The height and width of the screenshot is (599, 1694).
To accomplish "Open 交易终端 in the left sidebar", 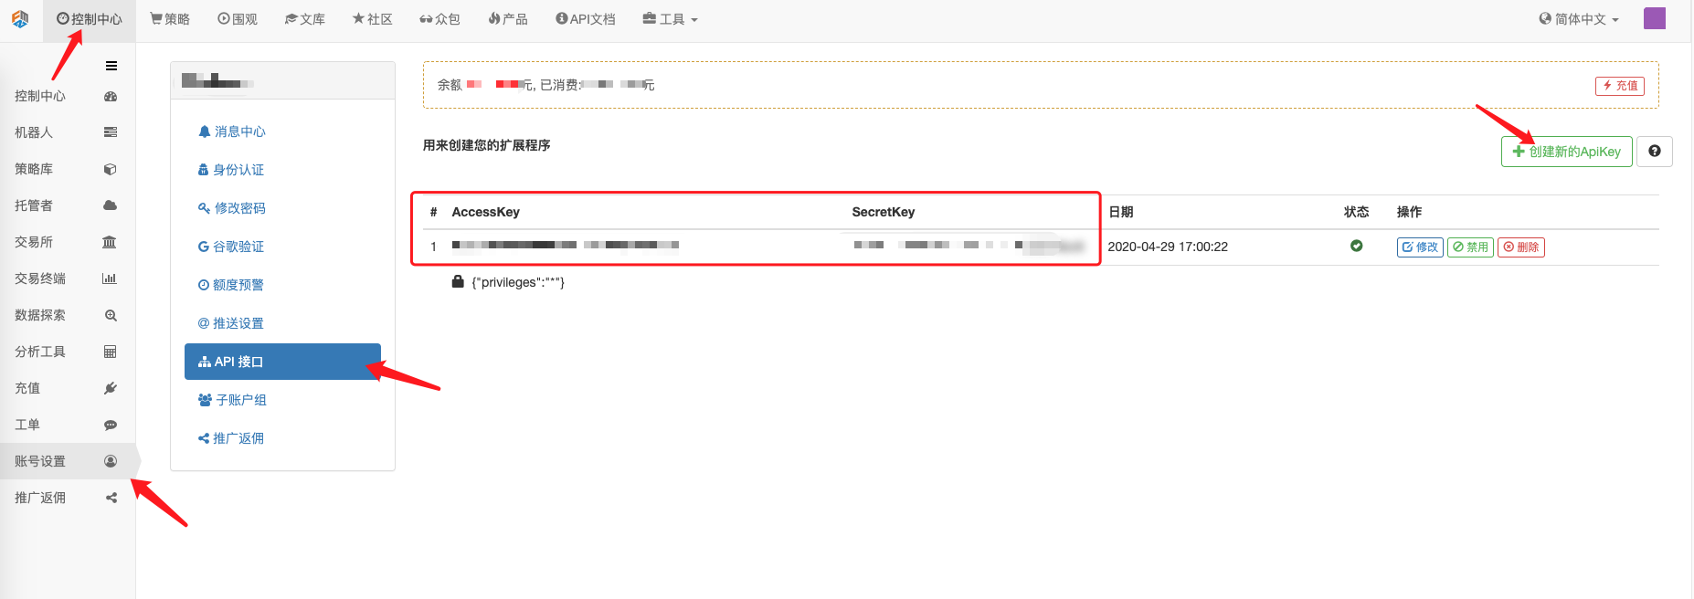I will [40, 278].
